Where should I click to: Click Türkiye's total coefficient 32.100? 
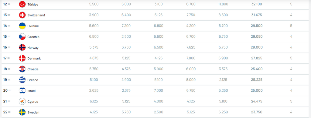257,4
